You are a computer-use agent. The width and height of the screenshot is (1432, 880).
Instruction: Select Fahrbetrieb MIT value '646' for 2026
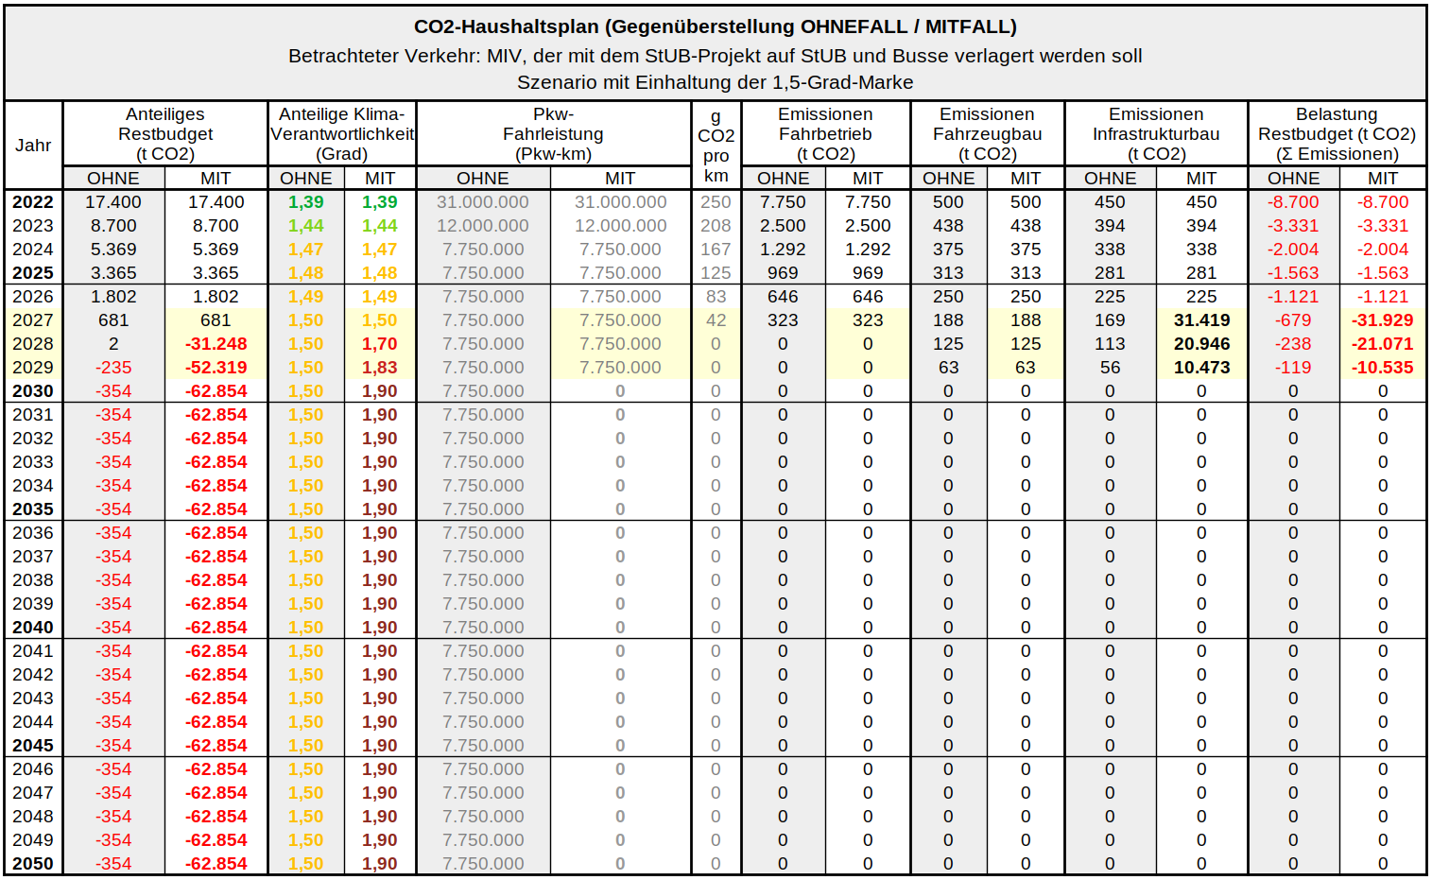(x=868, y=297)
